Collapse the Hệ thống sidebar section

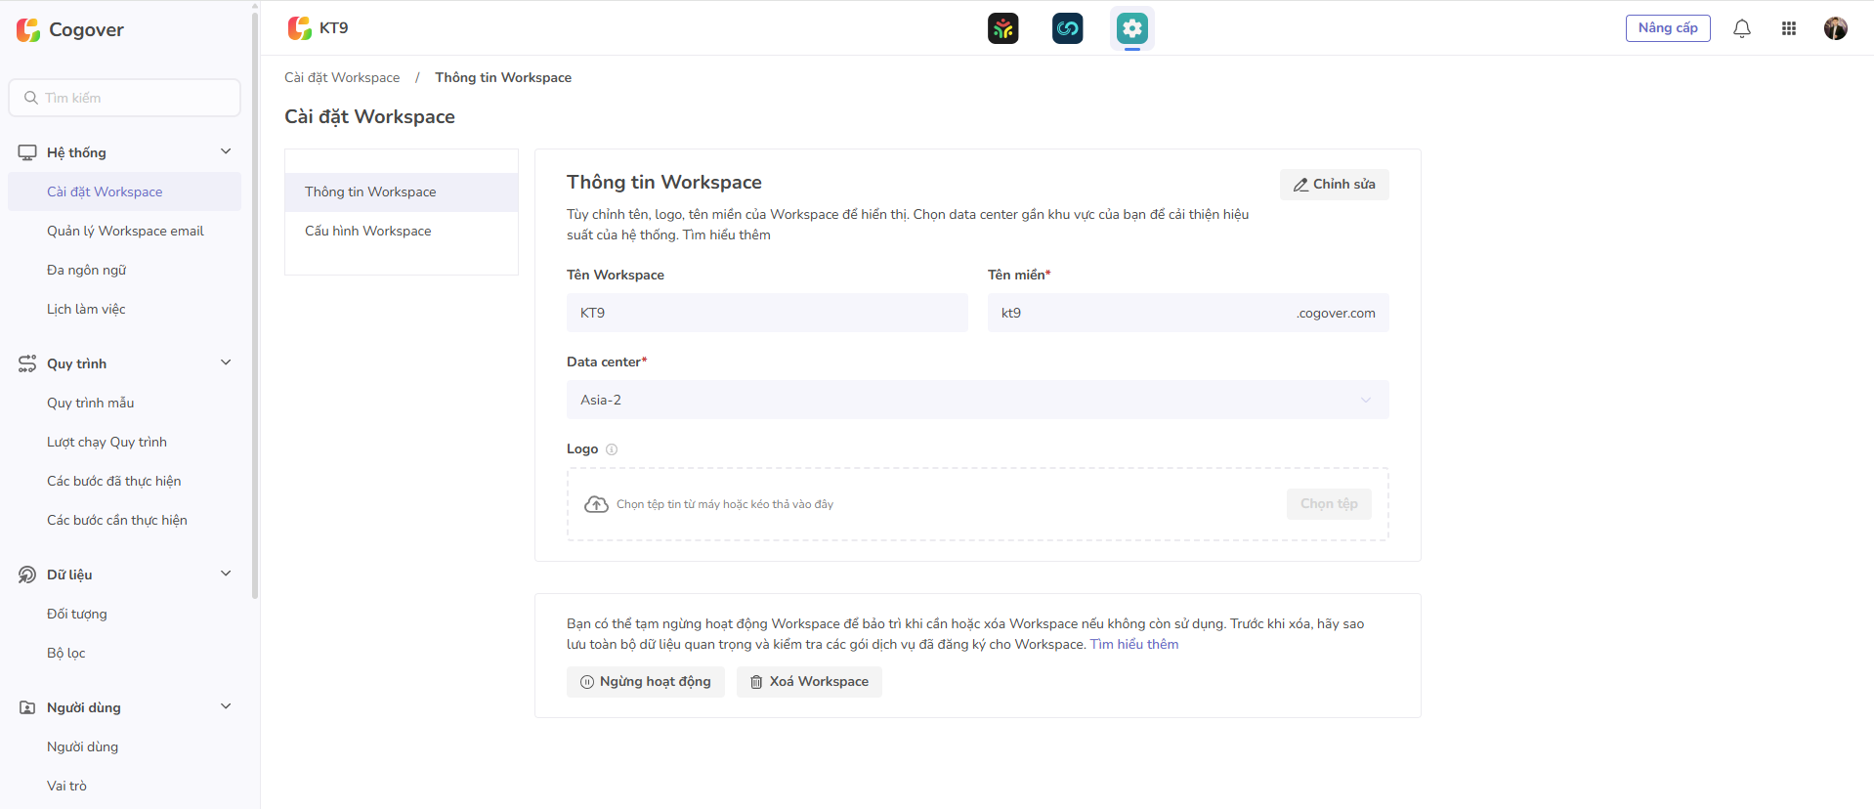point(226,151)
